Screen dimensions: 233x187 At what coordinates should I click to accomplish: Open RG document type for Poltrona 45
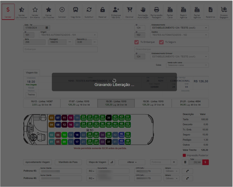(x=91, y=171)
